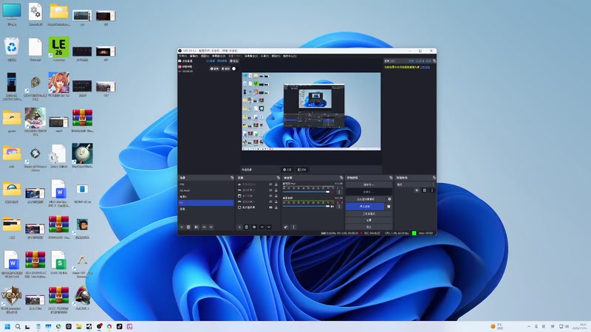Adjust the Mic/Aux volume slider
Screen dimensions: 591x332
(306, 192)
